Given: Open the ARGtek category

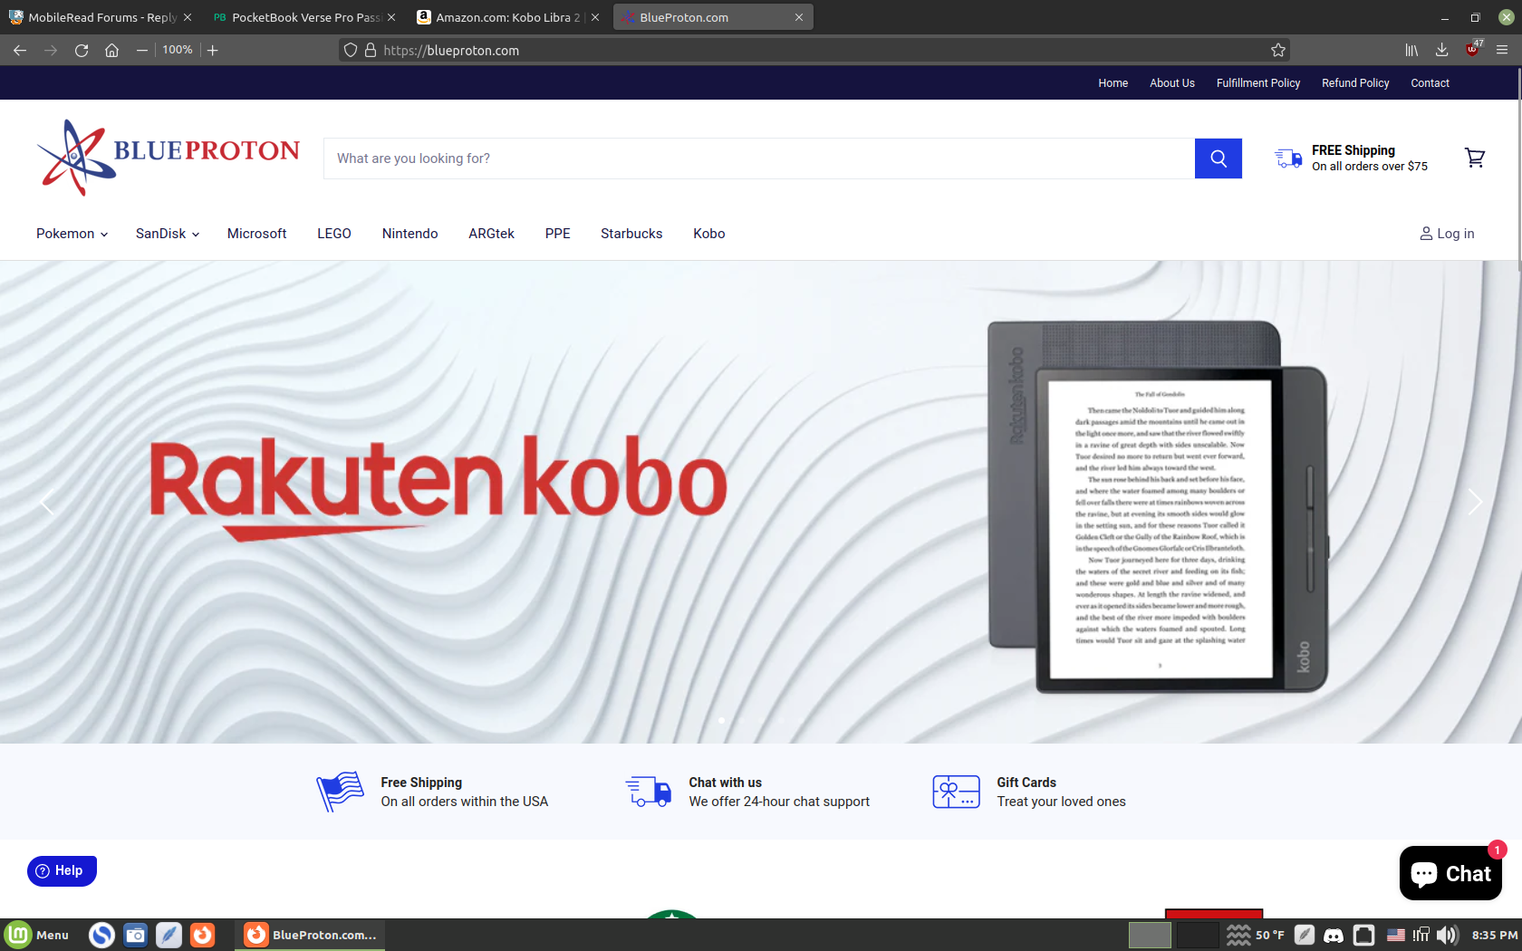Looking at the screenshot, I should [x=491, y=234].
